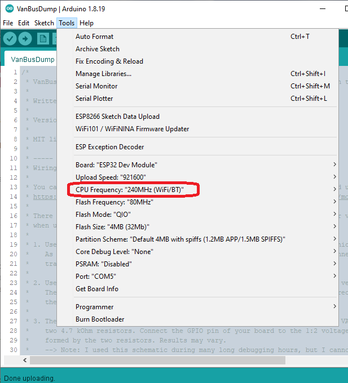Select Burn Bootloader option
Image resolution: width=348 pixels, height=383 pixels.
(197, 319)
